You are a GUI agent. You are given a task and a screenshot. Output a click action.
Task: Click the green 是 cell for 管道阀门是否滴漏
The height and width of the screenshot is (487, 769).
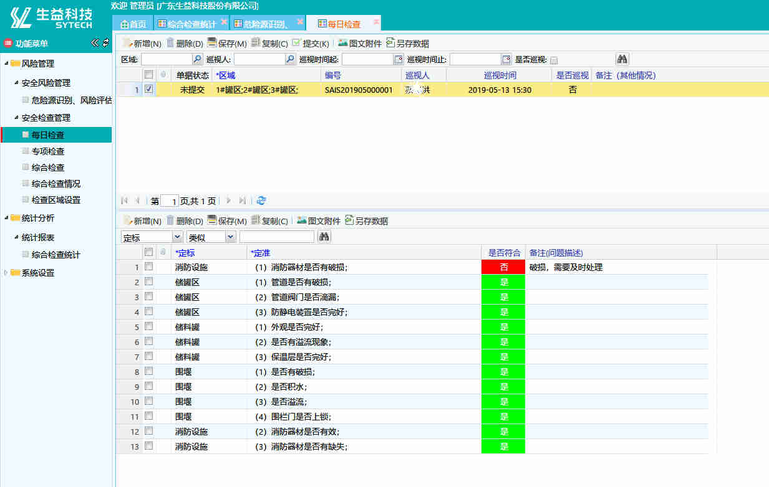pos(504,297)
